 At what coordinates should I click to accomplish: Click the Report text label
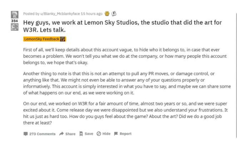[126, 134]
